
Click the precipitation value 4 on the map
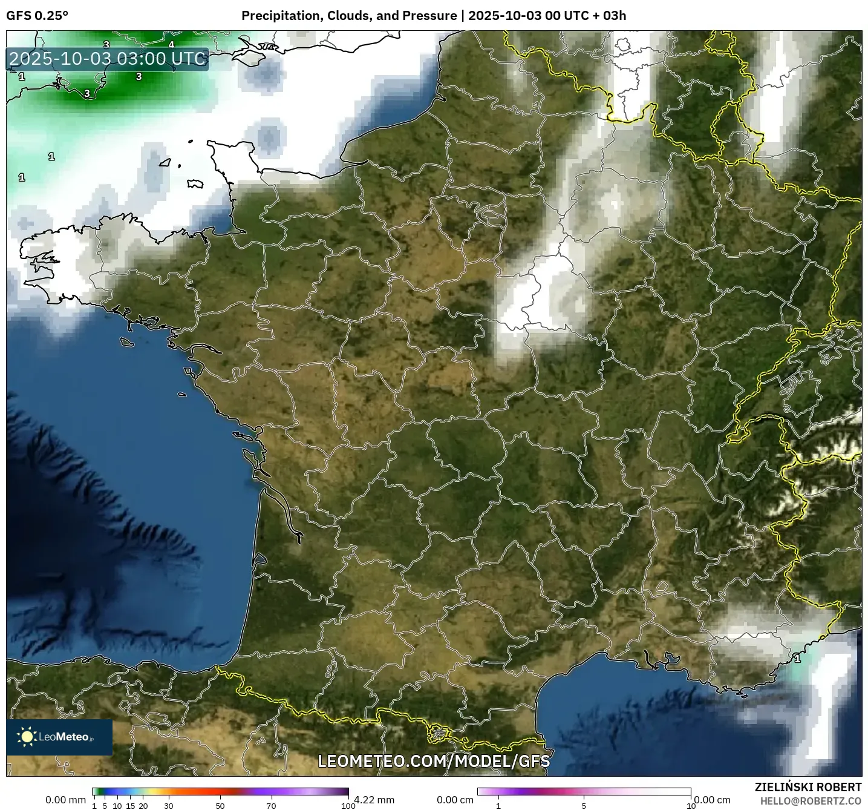pyautogui.click(x=171, y=45)
